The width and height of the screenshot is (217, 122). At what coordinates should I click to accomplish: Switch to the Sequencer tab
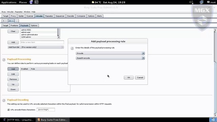60,16
